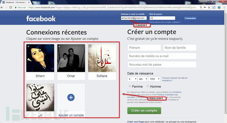This screenshot has height=123, width=227.
Task: Click the zoom magnifier icon in address bar
Action: point(201,7)
